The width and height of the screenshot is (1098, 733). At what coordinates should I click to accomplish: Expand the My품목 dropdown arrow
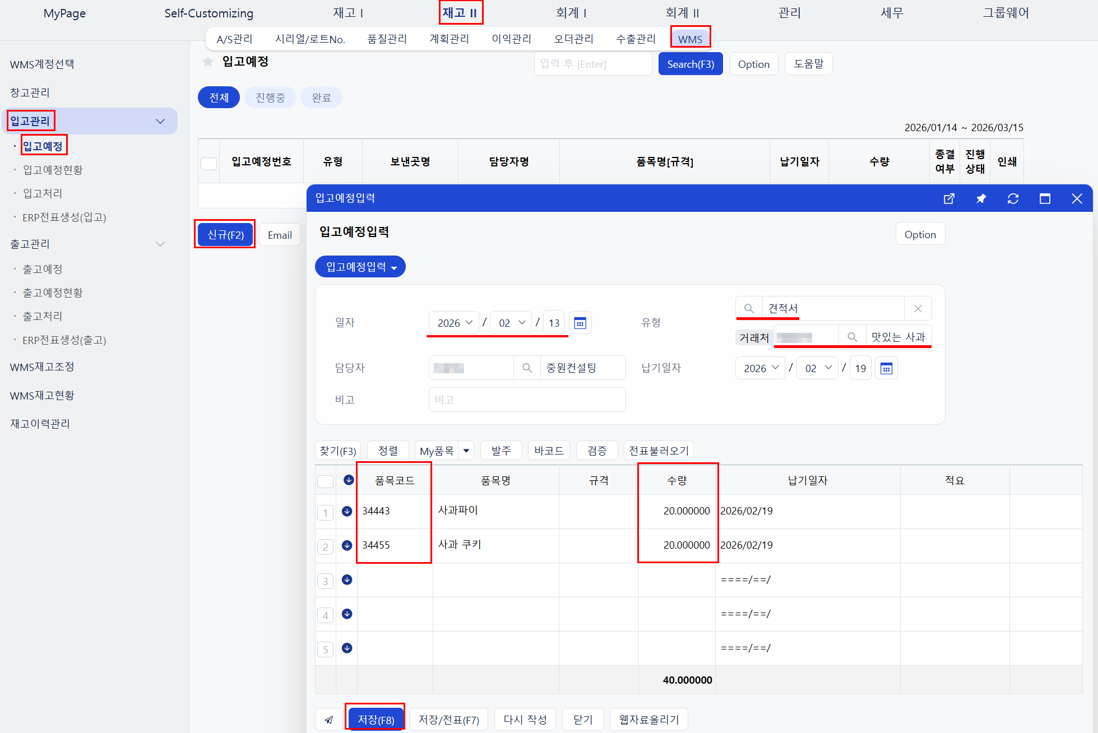point(466,451)
